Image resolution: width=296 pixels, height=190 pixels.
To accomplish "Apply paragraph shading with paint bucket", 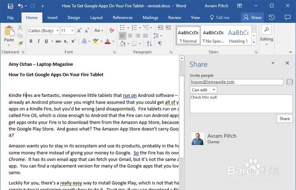I will 123,44.
